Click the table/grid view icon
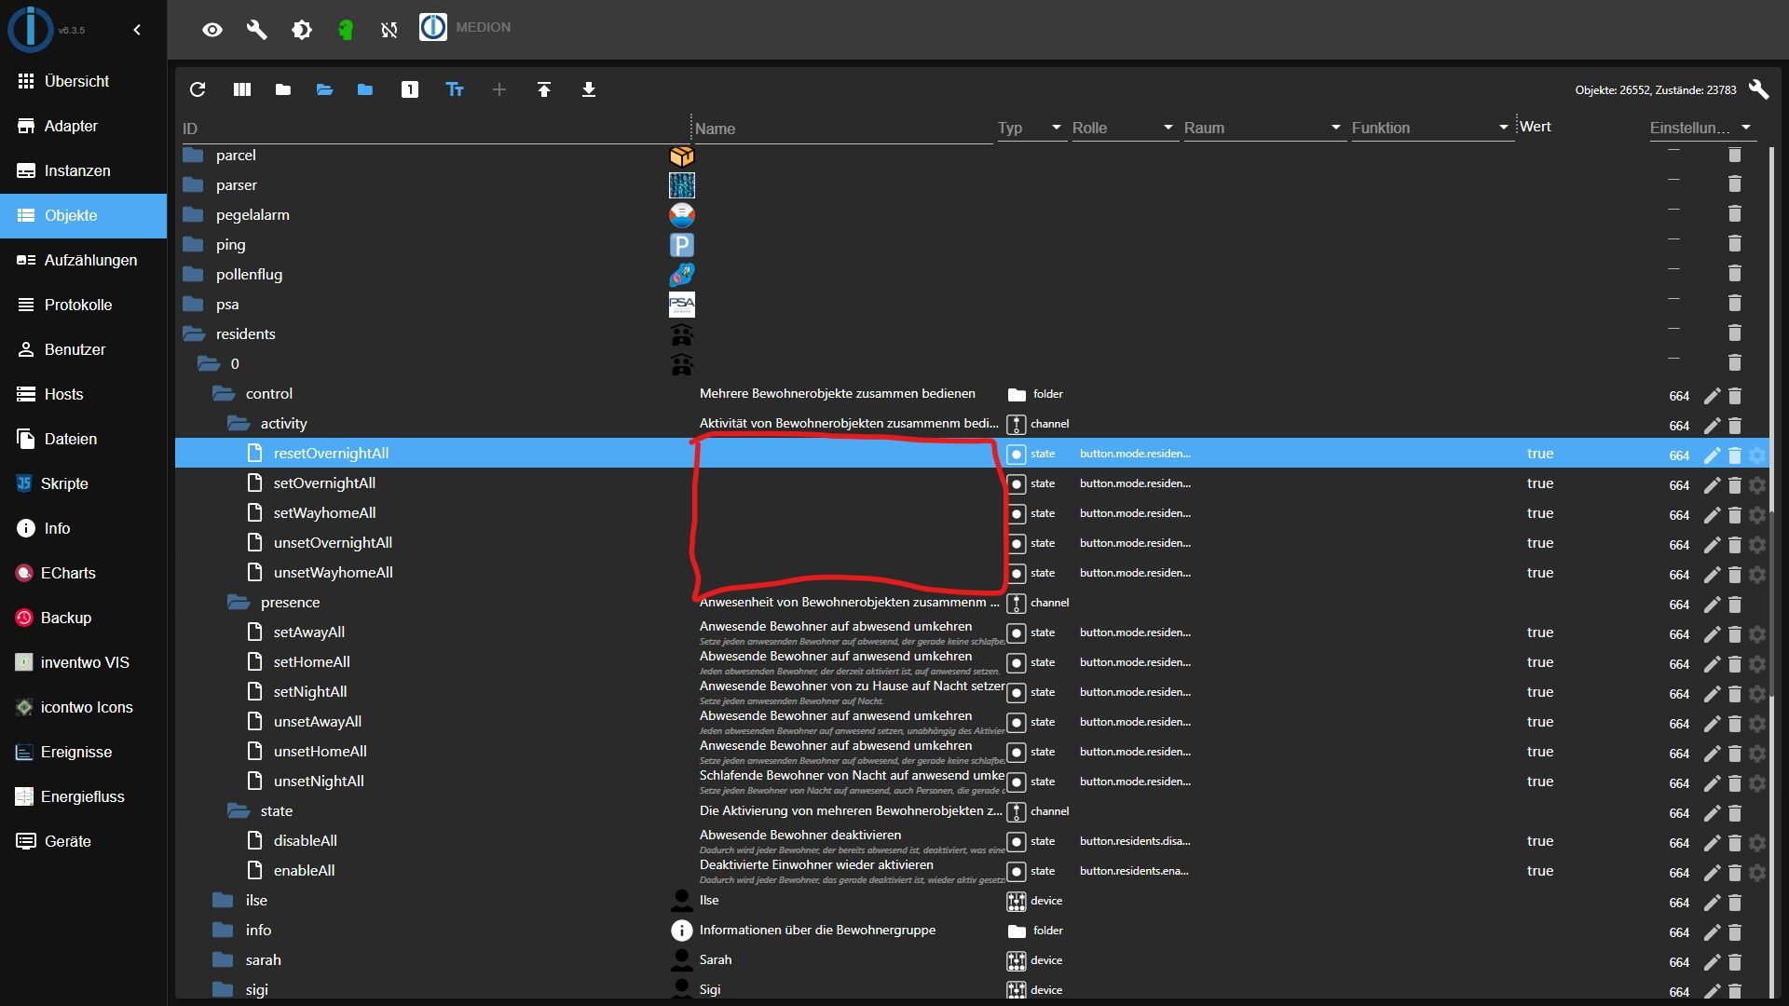The image size is (1789, 1006). point(242,89)
